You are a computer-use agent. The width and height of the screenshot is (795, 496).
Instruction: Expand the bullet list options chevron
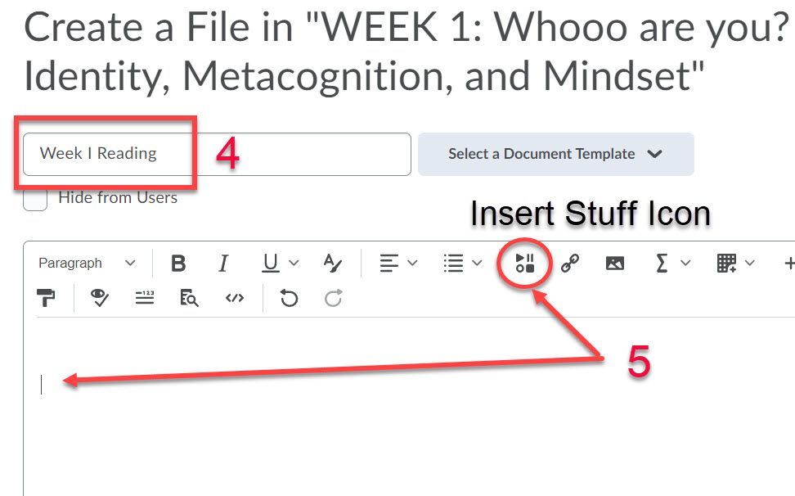474,263
